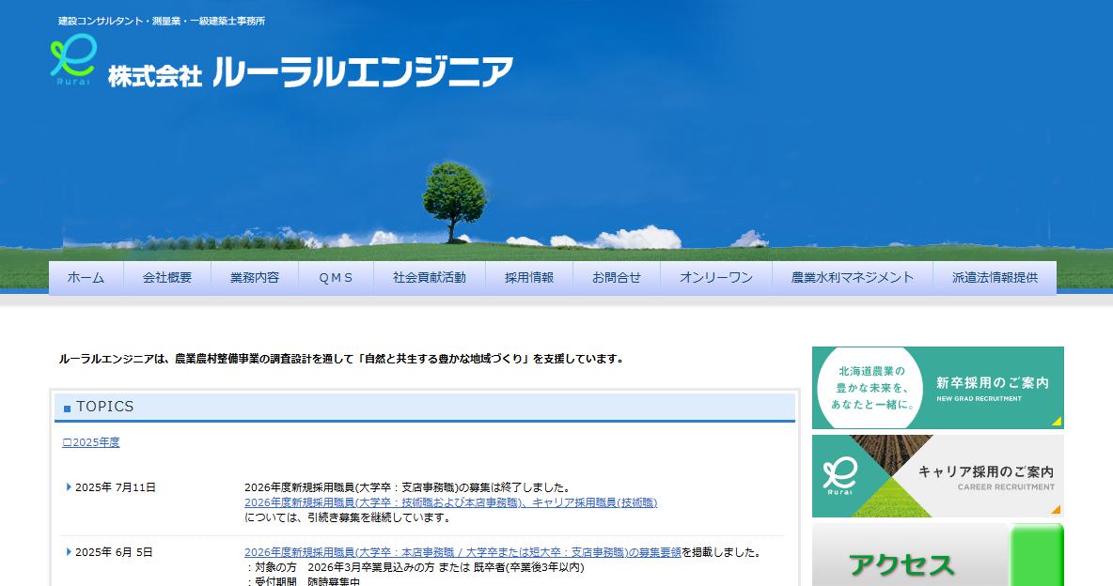Open the 募集要領 link dated 6月 5日
Viewport: 1113px width, 586px height.
(462, 552)
